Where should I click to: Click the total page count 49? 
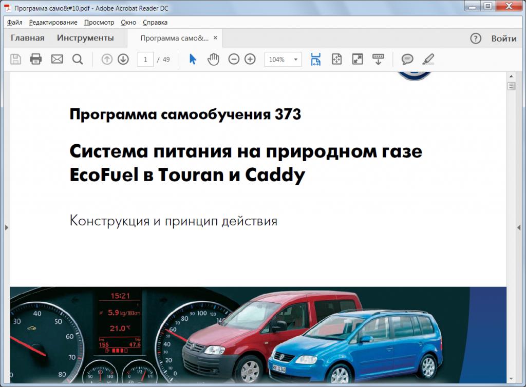click(x=166, y=60)
